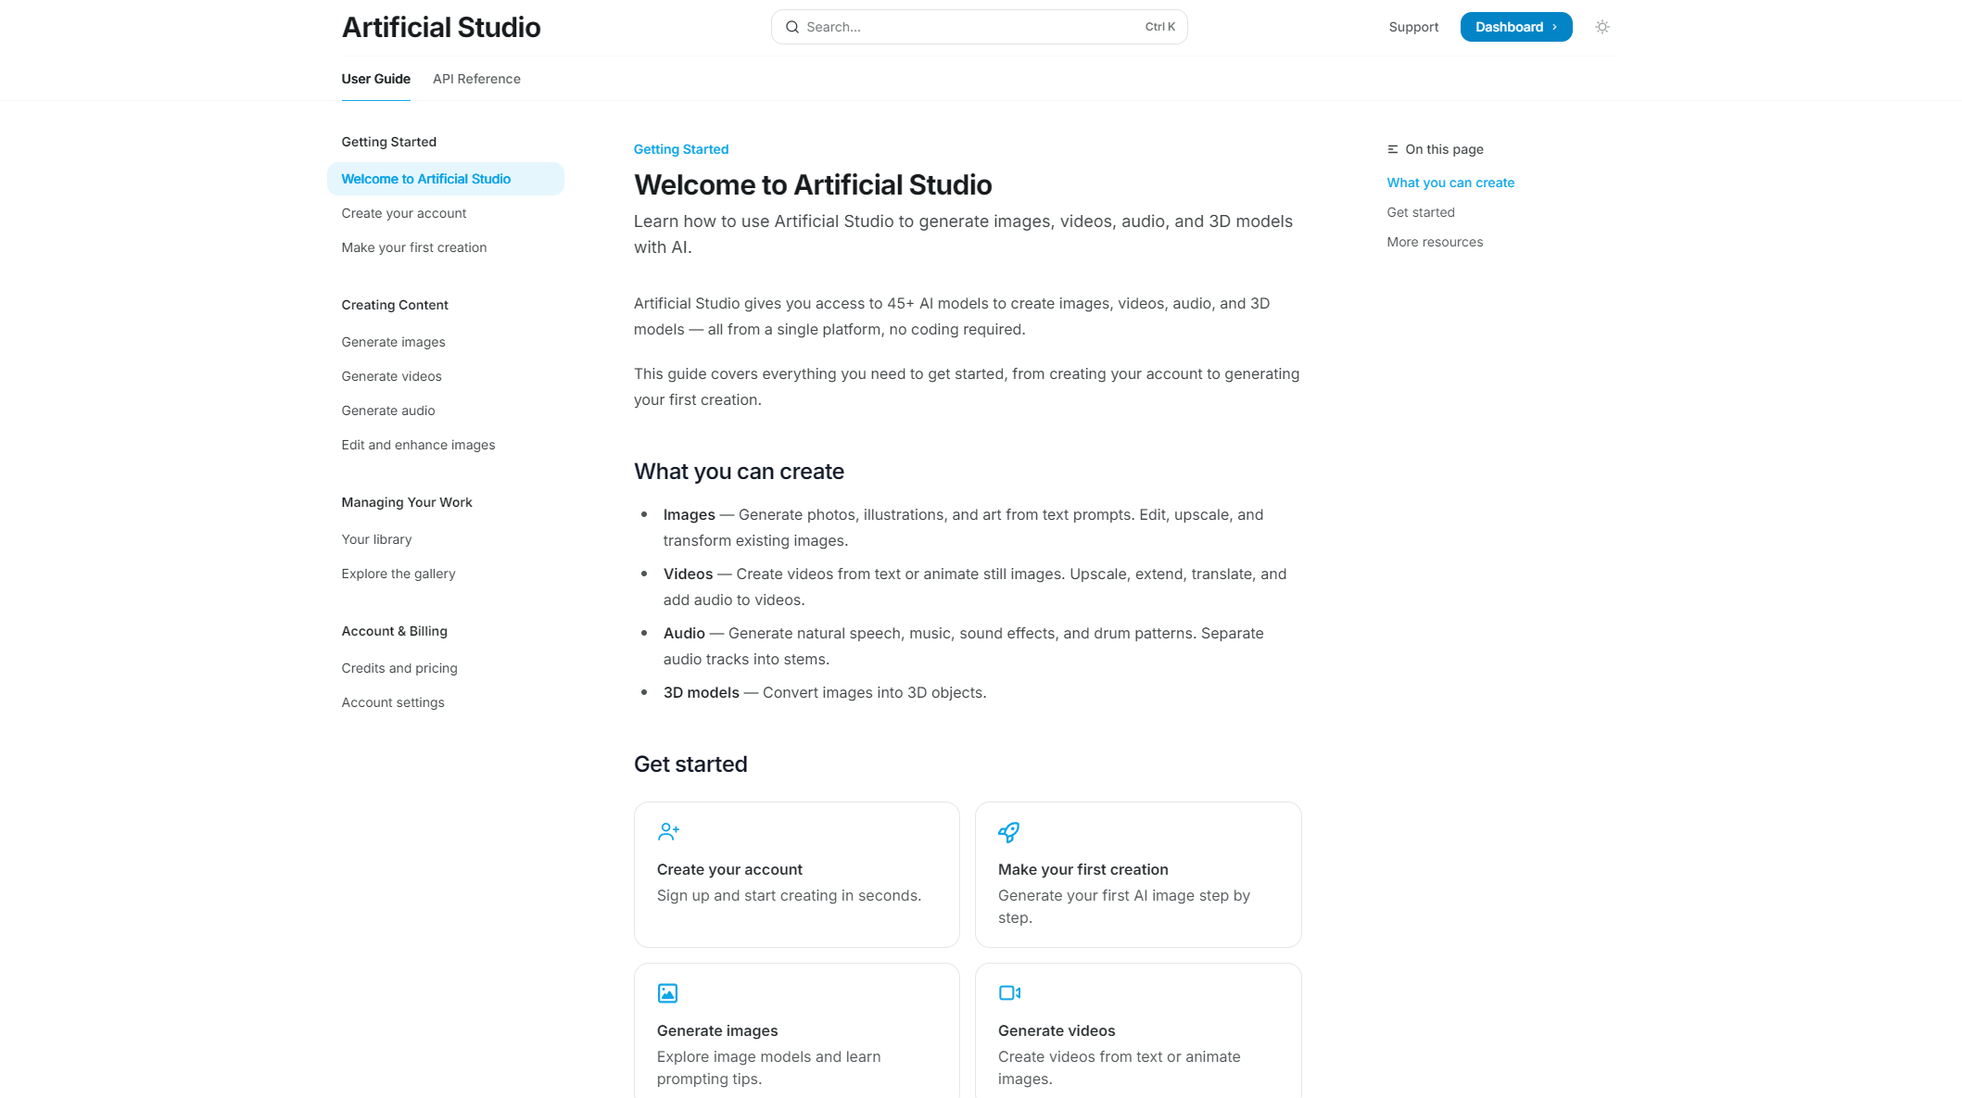Select the User Guide tab
Viewport: 1962px width, 1098px height.
375,79
